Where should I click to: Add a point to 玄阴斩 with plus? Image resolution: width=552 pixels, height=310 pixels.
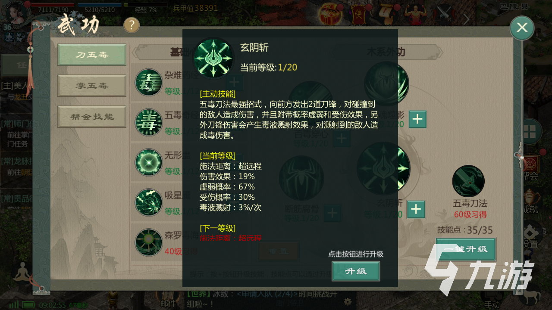coord(416,209)
